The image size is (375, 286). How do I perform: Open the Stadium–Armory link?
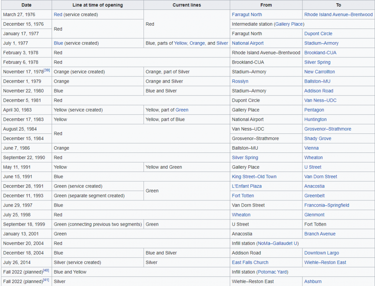(321, 43)
